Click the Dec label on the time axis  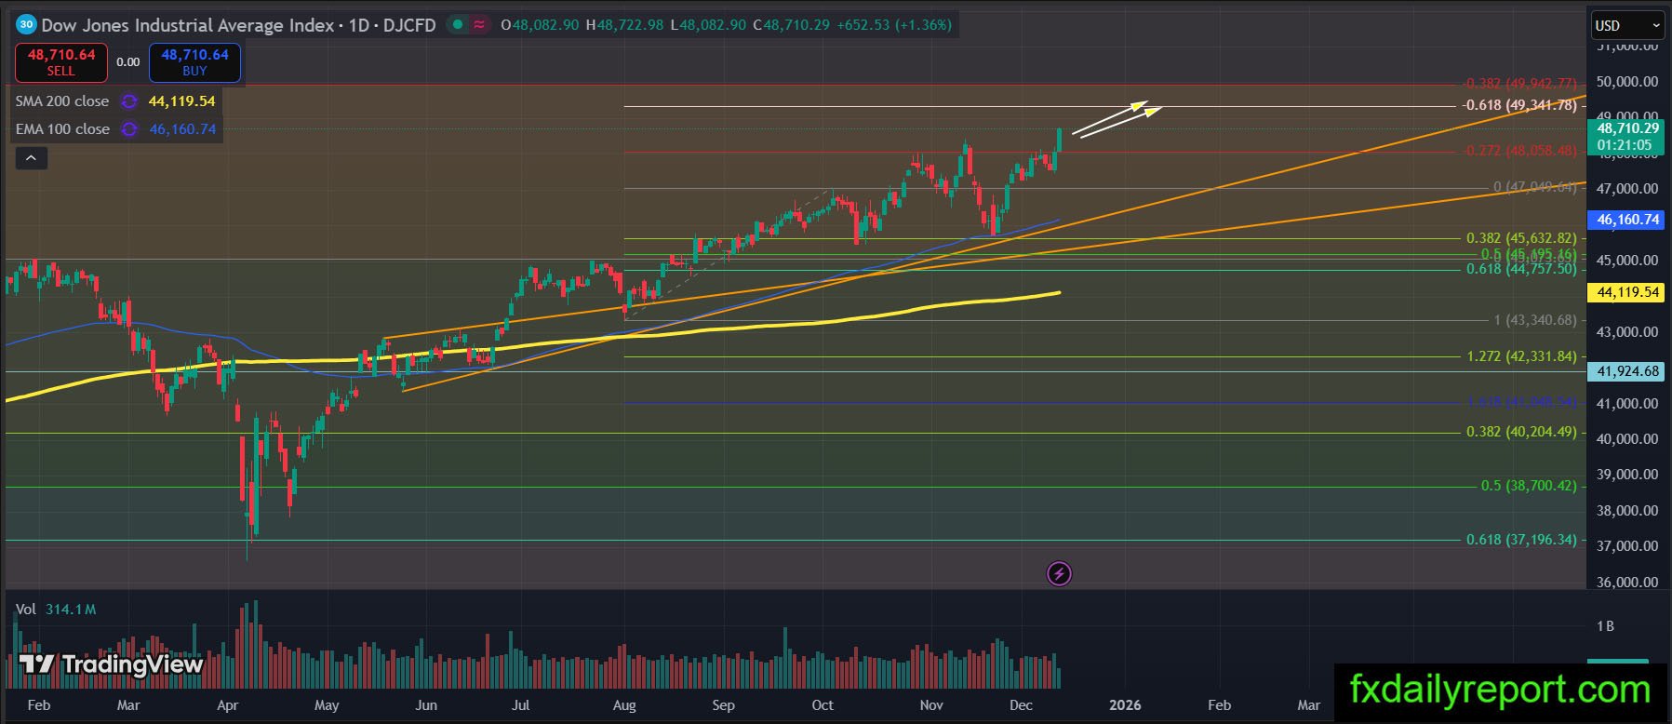(x=1021, y=705)
